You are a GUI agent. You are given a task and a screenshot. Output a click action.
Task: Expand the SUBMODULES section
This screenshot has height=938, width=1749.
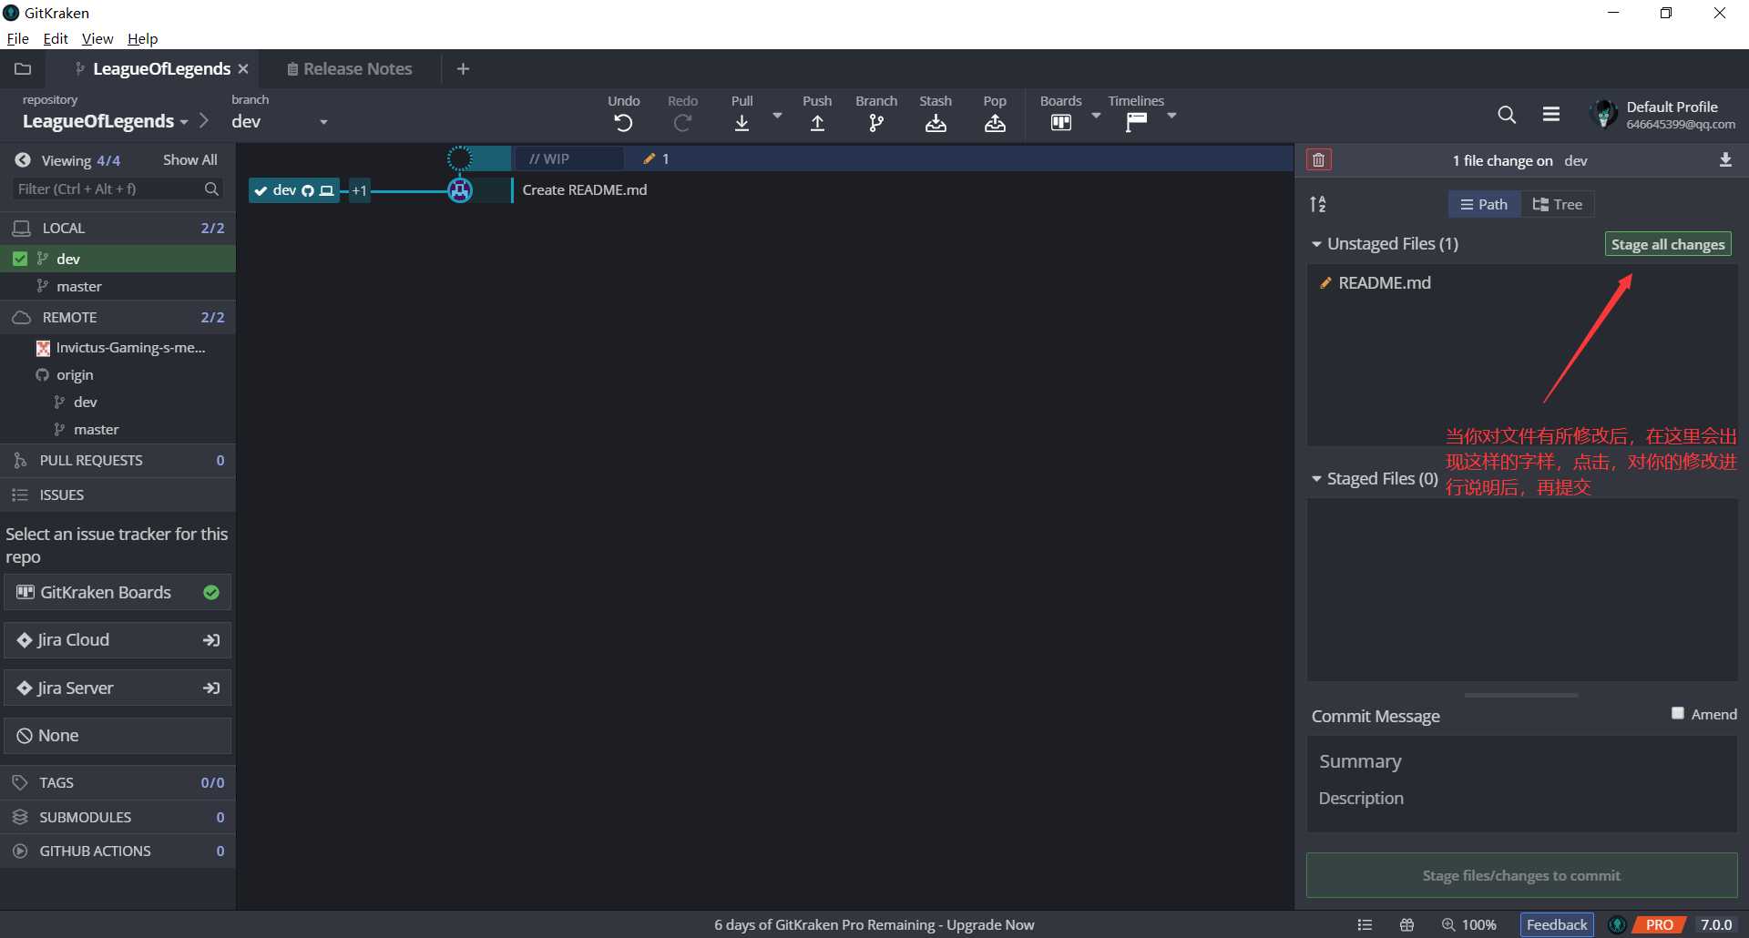coord(118,817)
